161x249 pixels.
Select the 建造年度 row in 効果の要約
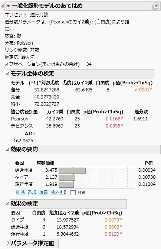point(85,170)
